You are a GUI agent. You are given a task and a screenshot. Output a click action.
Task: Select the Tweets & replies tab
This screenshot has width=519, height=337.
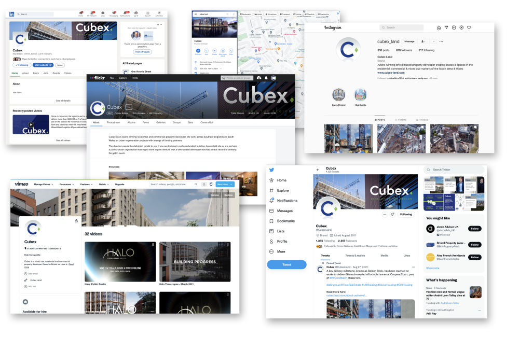[355, 256]
